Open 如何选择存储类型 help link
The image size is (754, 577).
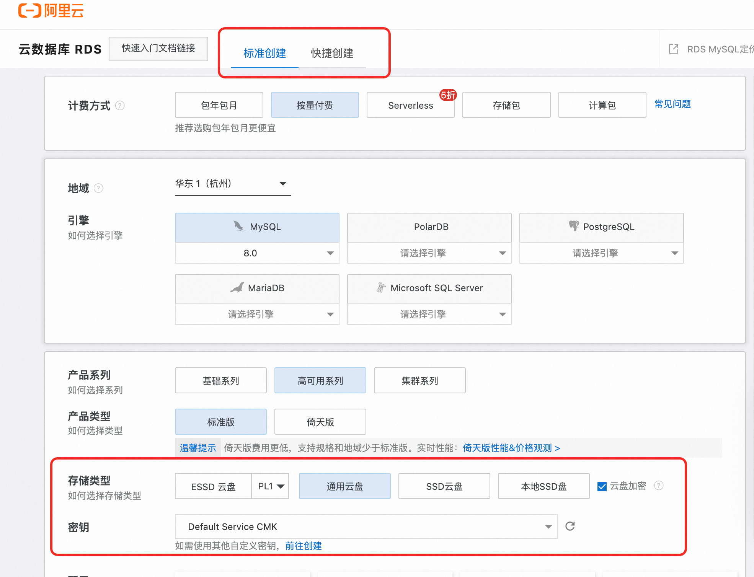(104, 496)
